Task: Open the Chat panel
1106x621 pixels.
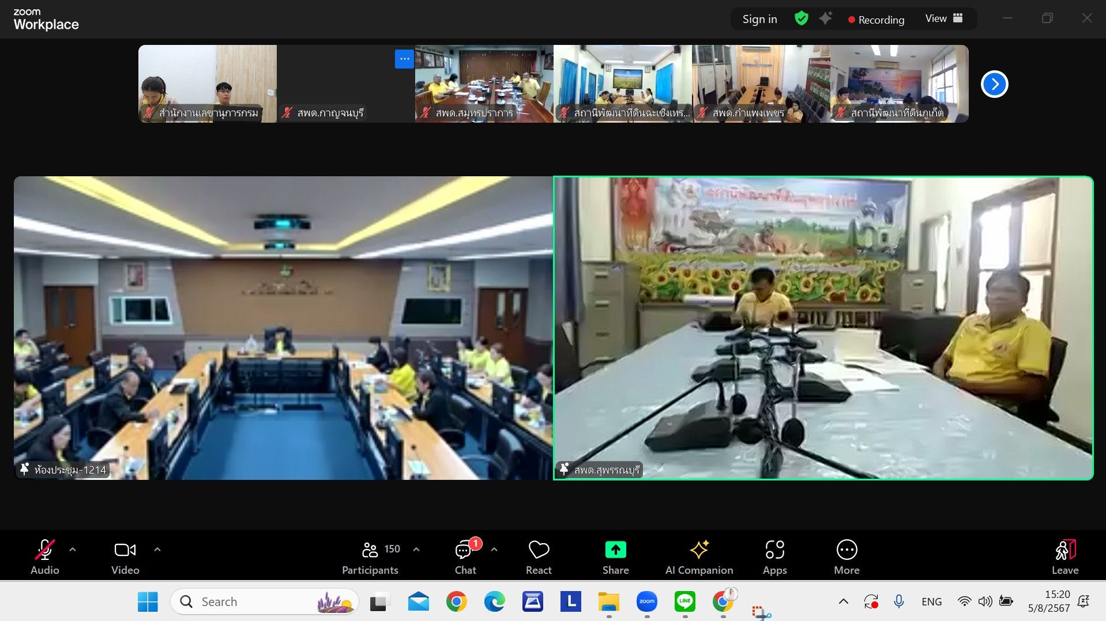Action: pyautogui.click(x=465, y=556)
